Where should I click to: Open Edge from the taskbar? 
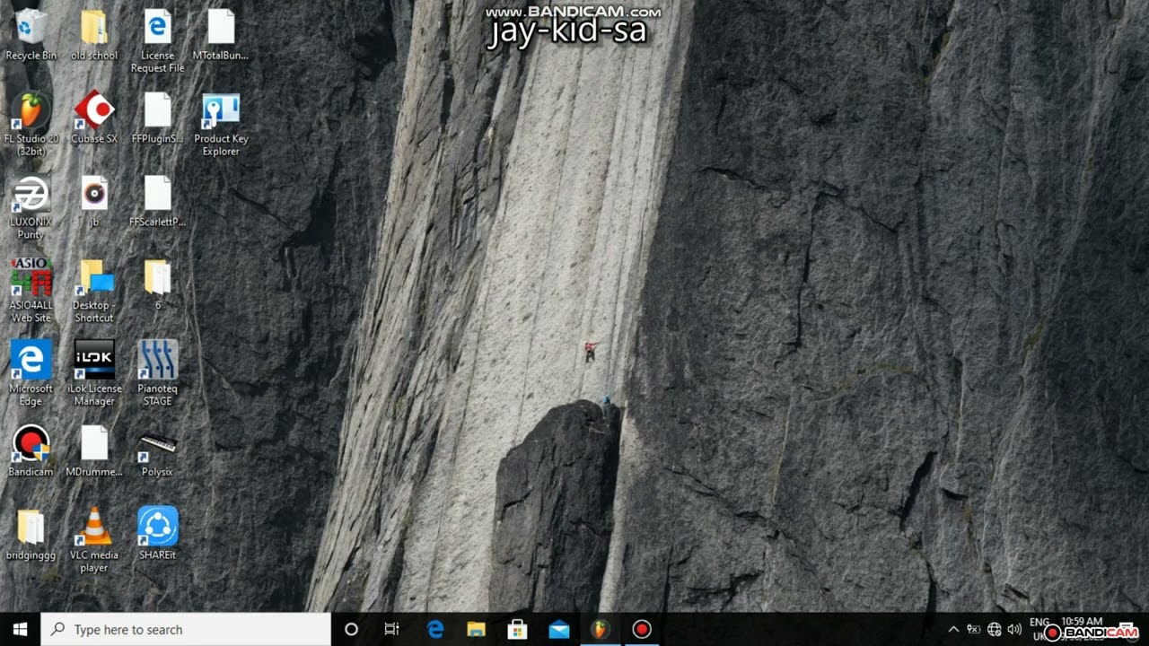coord(435,630)
